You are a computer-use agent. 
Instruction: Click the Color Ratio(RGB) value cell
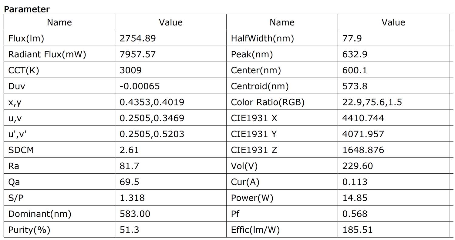[x=372, y=102]
